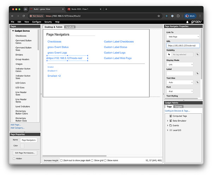Open the Display Mode dropdown
Viewport: 212px width, 176px height.
180,64
